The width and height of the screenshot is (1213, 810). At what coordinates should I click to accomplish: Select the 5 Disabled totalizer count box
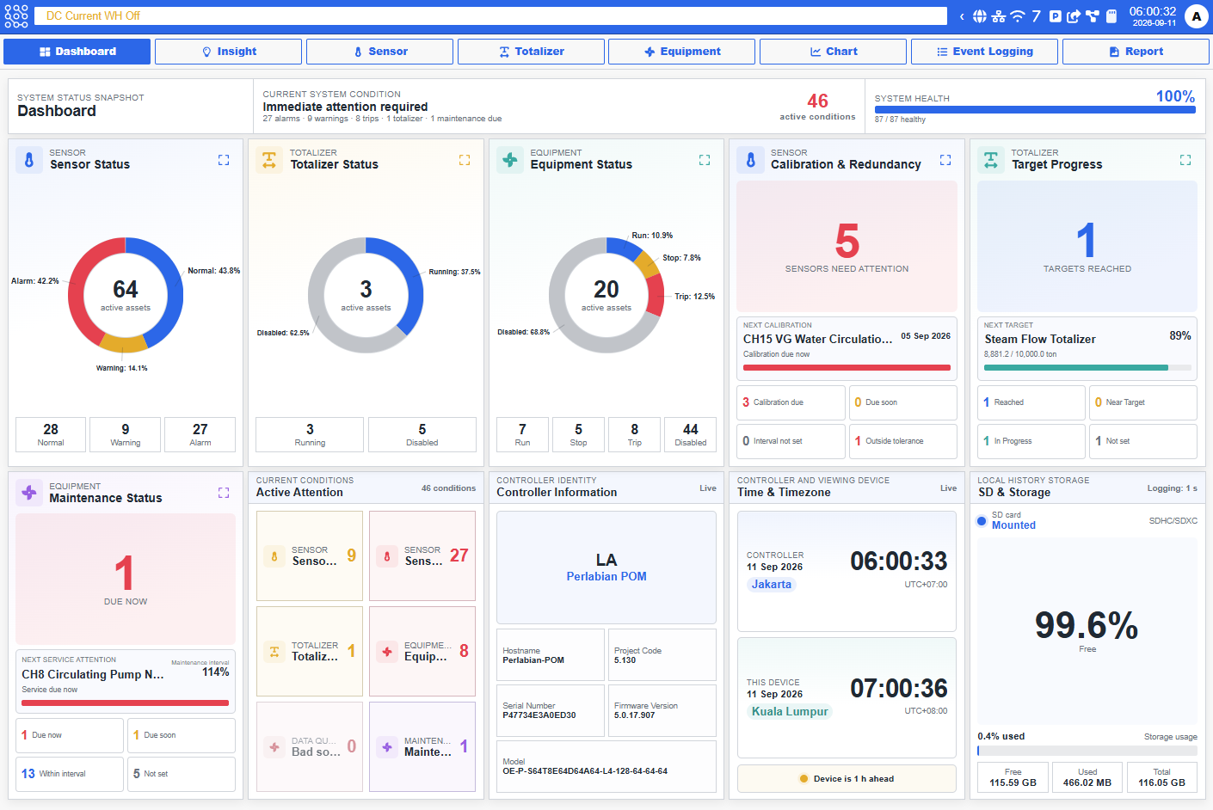pos(422,434)
